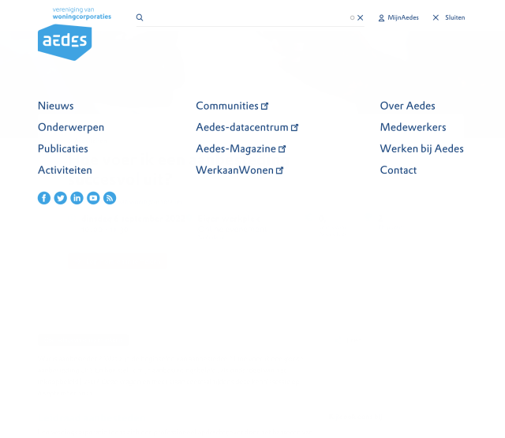Clear the search field with X icon
The height and width of the screenshot is (438, 505).
[x=361, y=17]
